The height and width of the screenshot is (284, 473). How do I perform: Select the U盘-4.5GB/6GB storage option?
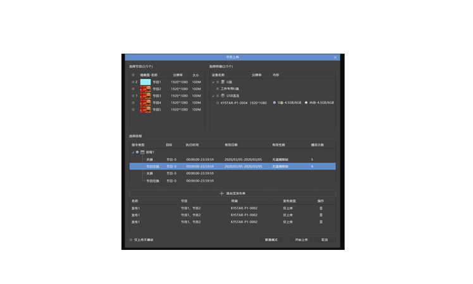pyautogui.click(x=274, y=102)
